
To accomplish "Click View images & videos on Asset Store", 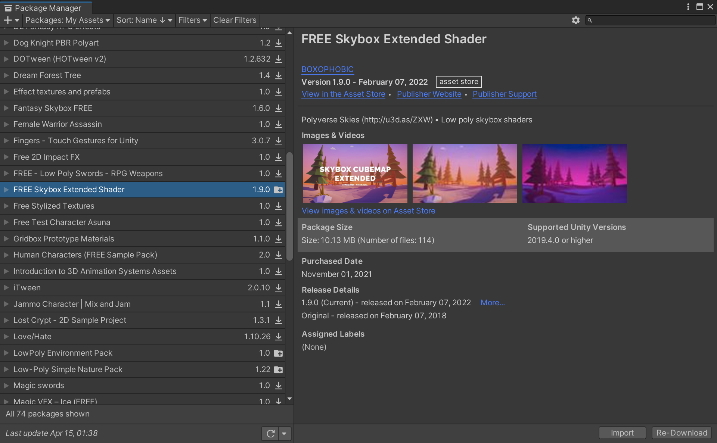I will [368, 211].
